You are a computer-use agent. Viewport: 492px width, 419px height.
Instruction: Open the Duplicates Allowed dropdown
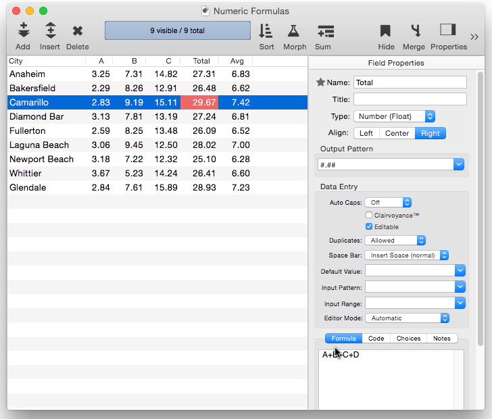coord(395,240)
